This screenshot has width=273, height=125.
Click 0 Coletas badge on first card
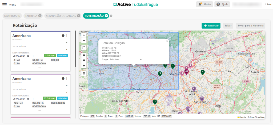click(x=62, y=56)
